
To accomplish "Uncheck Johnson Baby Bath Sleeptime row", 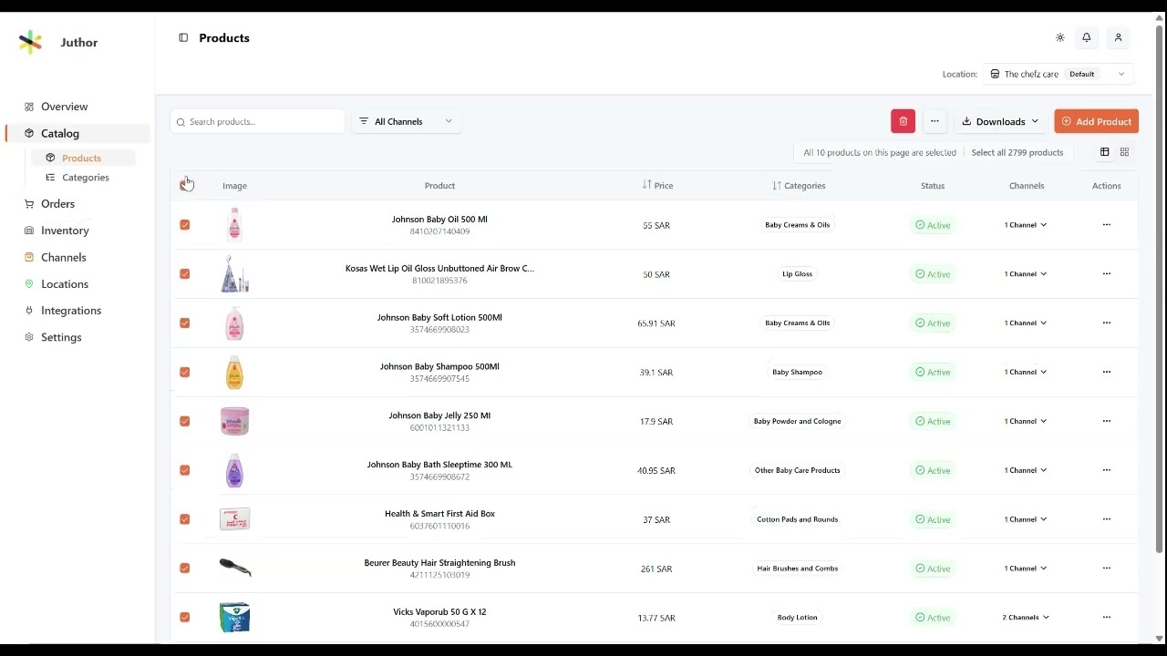I will [x=185, y=470].
